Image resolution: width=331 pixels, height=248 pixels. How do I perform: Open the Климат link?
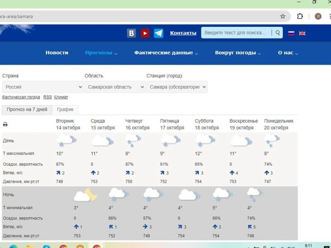point(61,97)
